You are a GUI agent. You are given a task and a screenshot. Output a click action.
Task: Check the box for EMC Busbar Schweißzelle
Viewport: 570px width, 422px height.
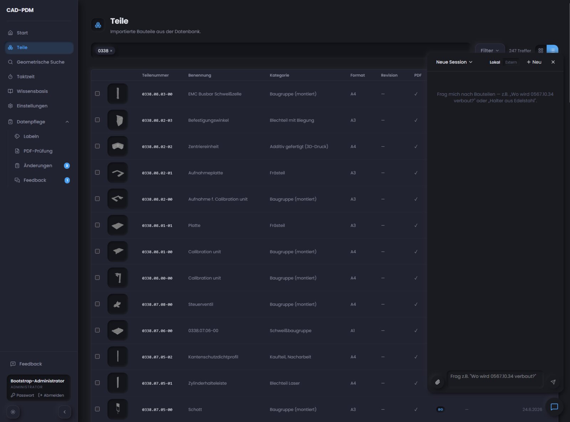point(97,94)
